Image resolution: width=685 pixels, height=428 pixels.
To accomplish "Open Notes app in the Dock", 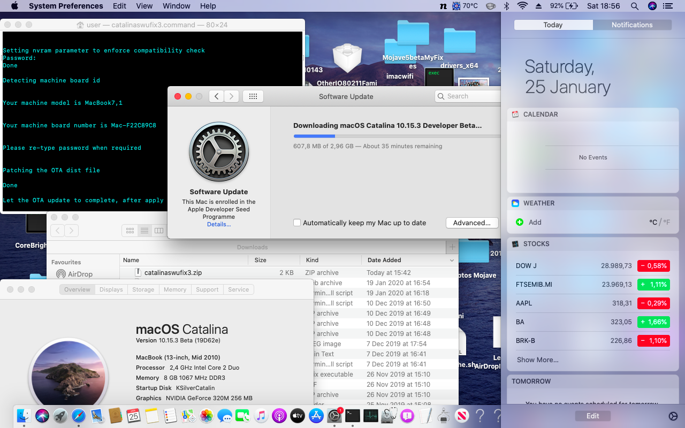I will pyautogui.click(x=151, y=416).
